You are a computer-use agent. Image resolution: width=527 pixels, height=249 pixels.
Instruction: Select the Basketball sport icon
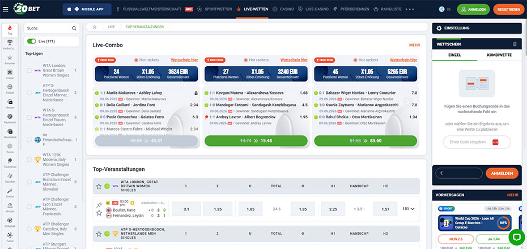click(10, 118)
